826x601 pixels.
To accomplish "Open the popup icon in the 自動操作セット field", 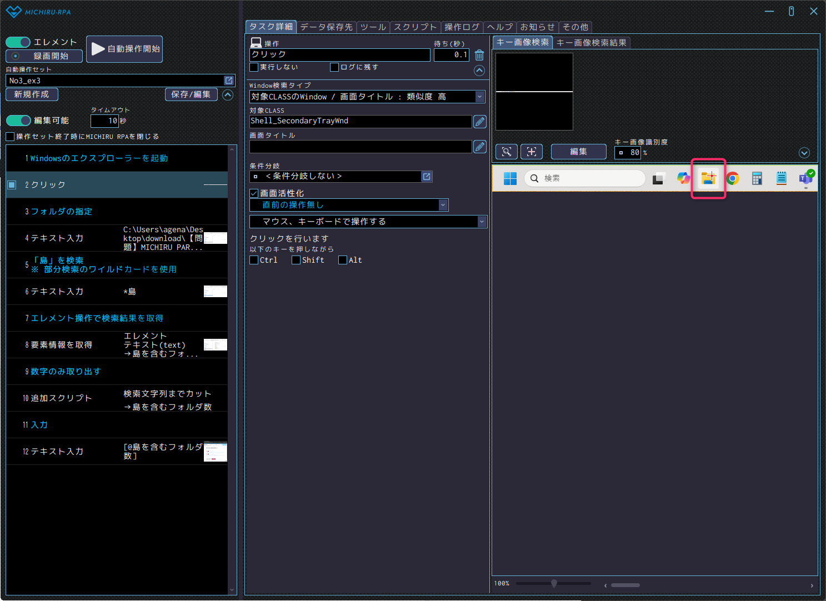I will 228,81.
